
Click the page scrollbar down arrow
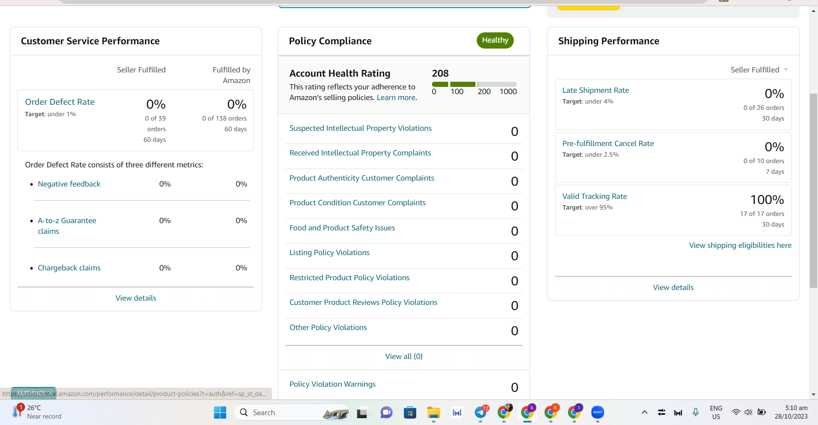(x=814, y=394)
